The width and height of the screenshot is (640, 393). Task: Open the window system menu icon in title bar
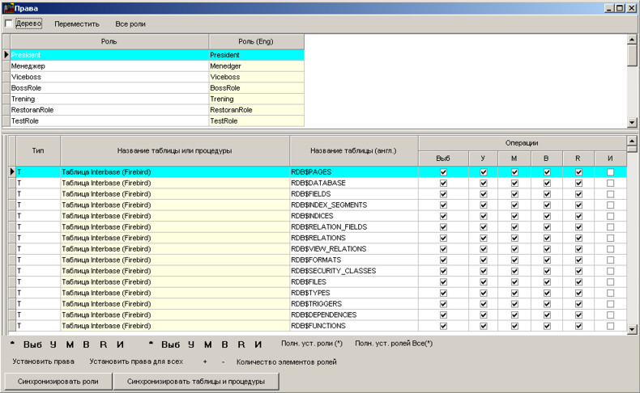[8, 7]
